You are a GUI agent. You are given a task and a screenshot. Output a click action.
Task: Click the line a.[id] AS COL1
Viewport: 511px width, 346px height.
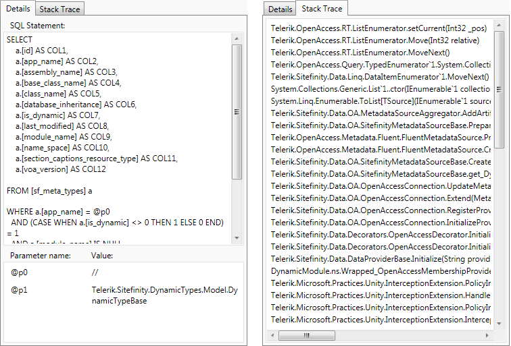42,51
